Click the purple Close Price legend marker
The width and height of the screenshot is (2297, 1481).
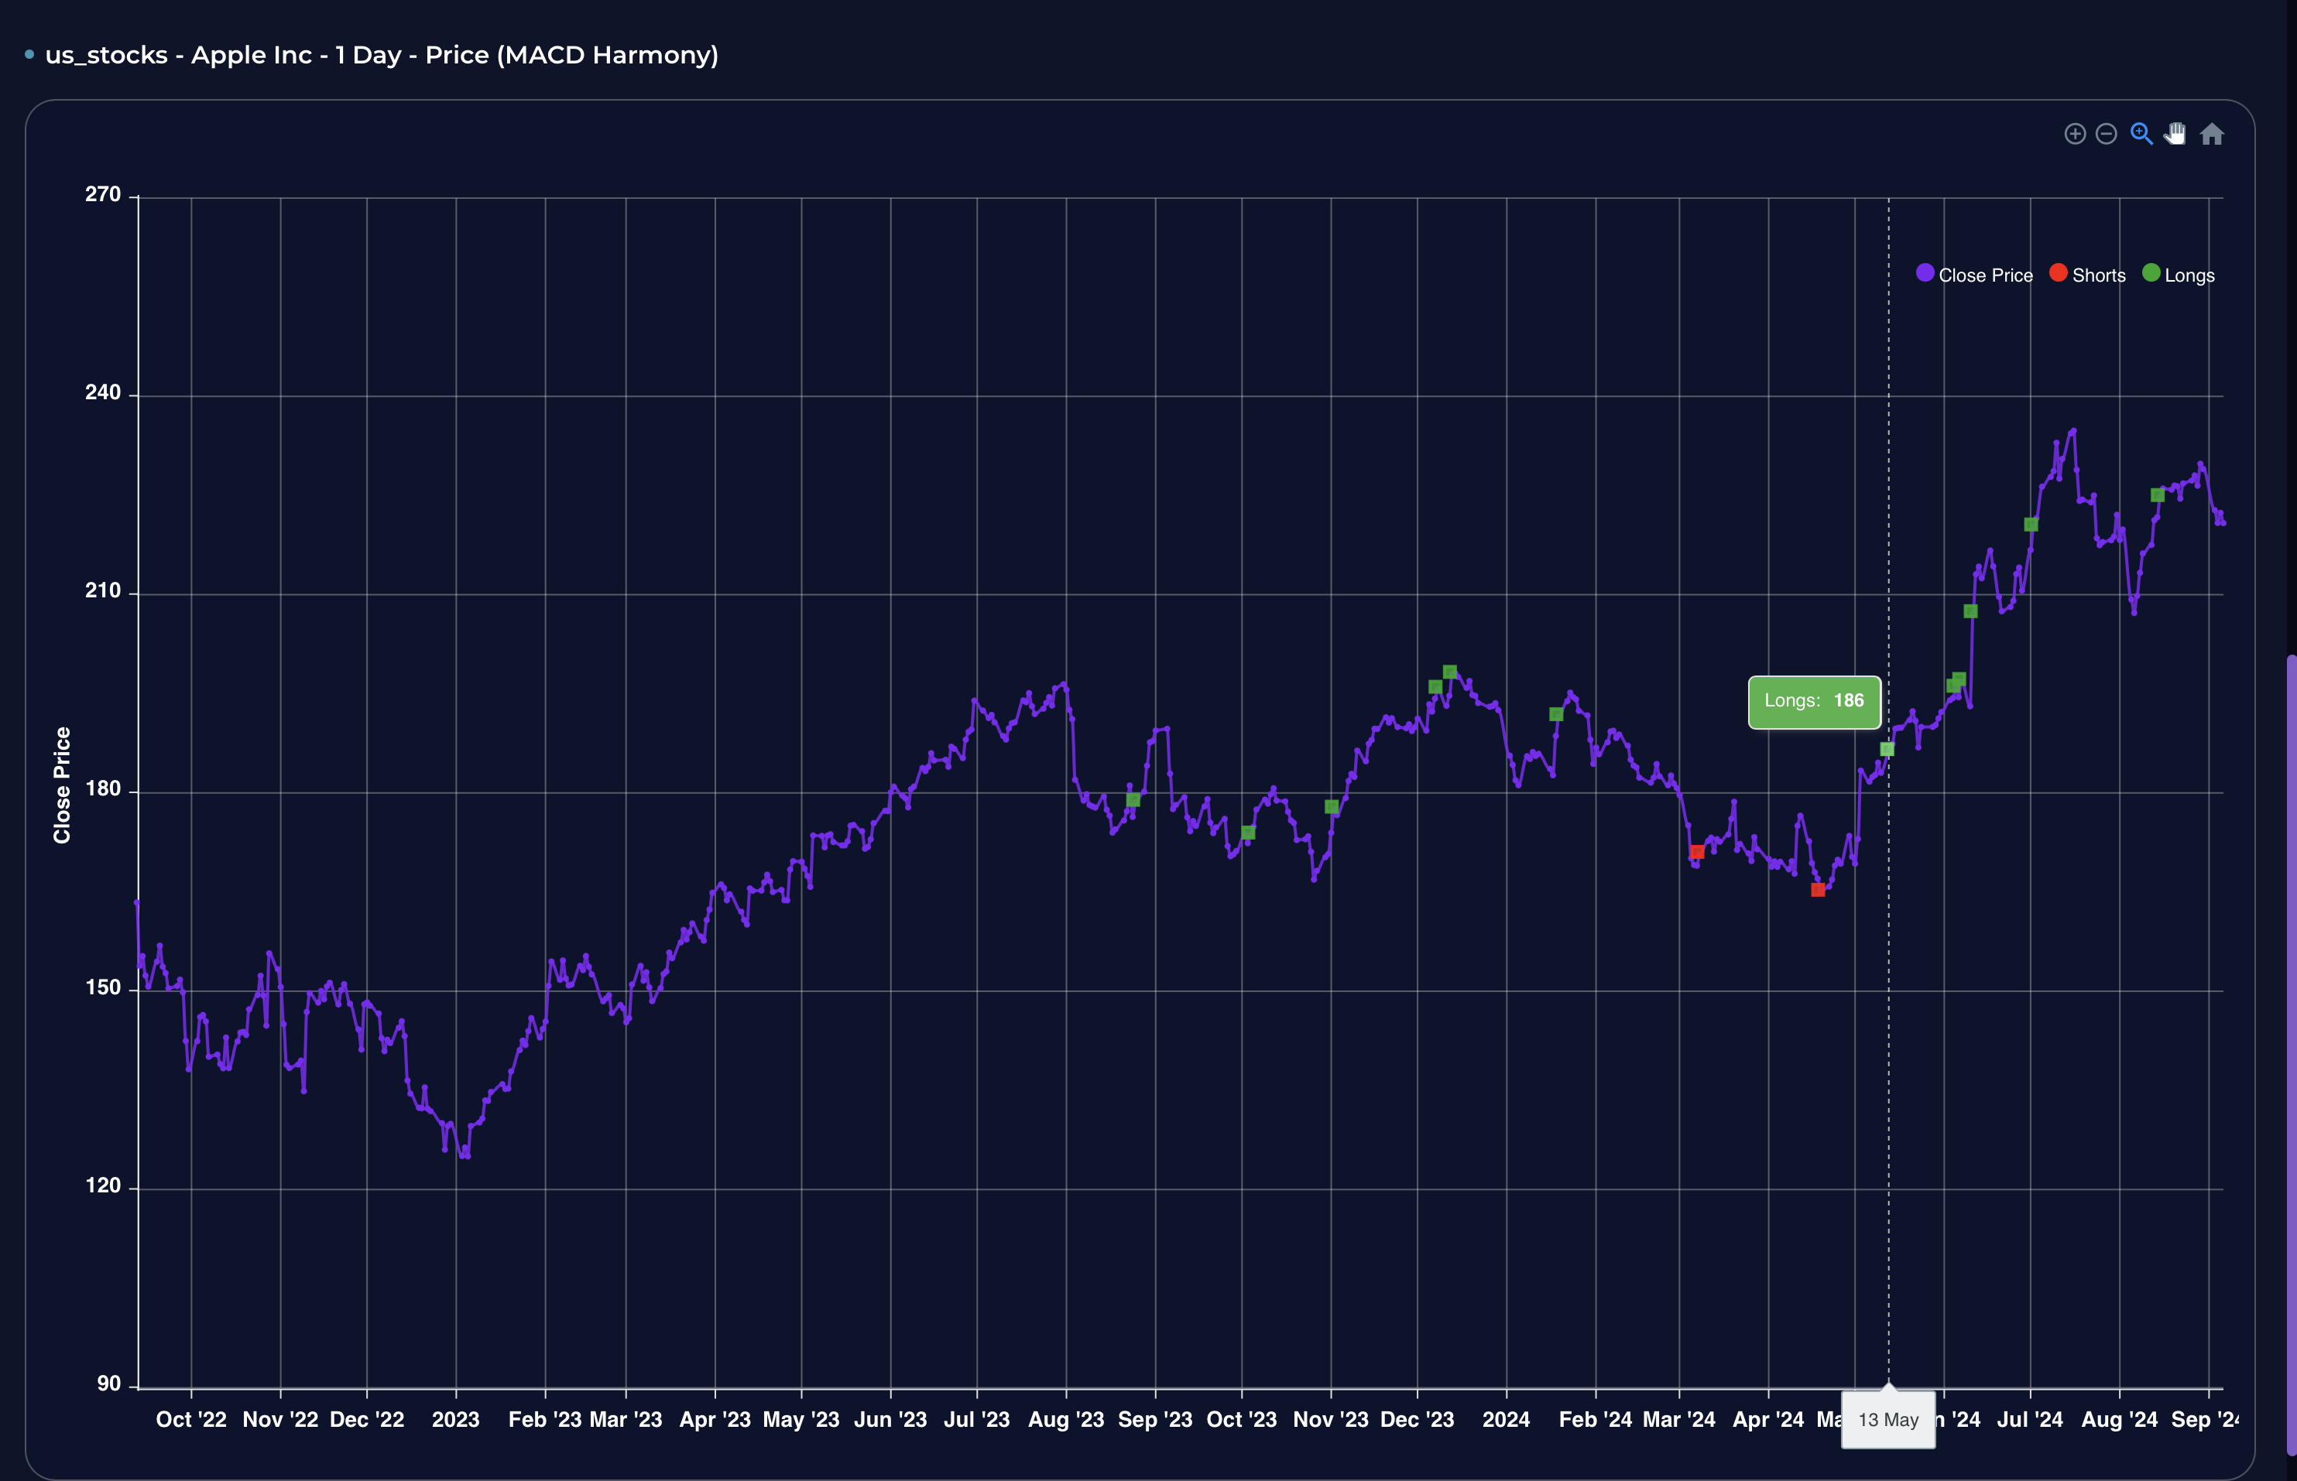[x=1925, y=273]
